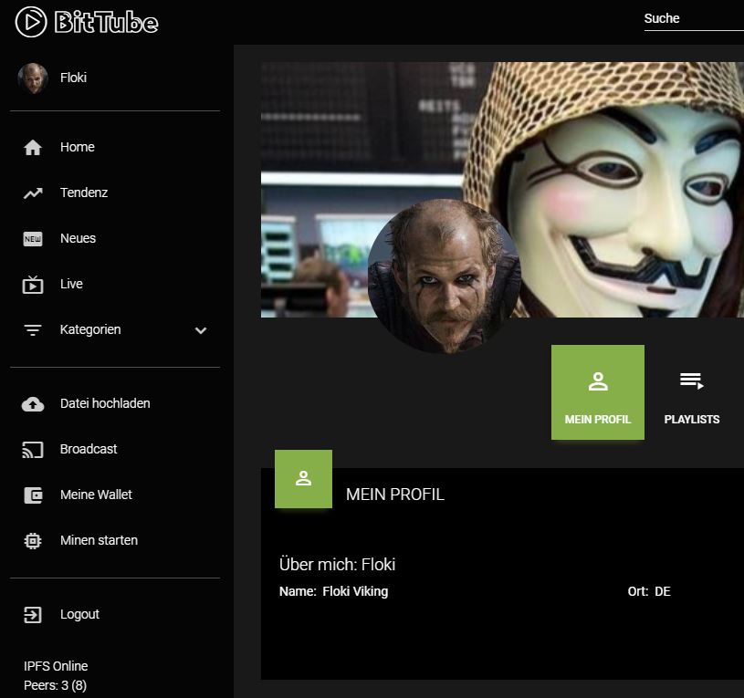Image resolution: width=744 pixels, height=698 pixels.
Task: Click the IPFS Online status text
Action: pos(56,666)
